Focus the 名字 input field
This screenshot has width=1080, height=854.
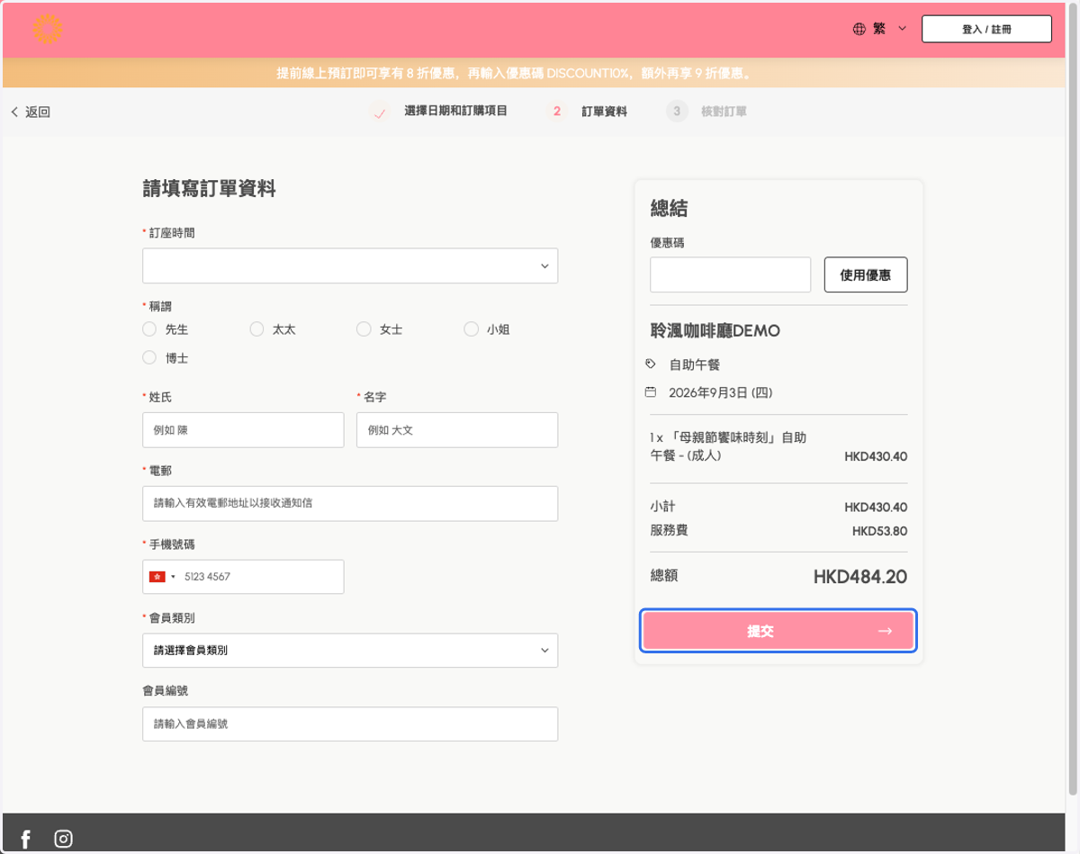pos(457,430)
